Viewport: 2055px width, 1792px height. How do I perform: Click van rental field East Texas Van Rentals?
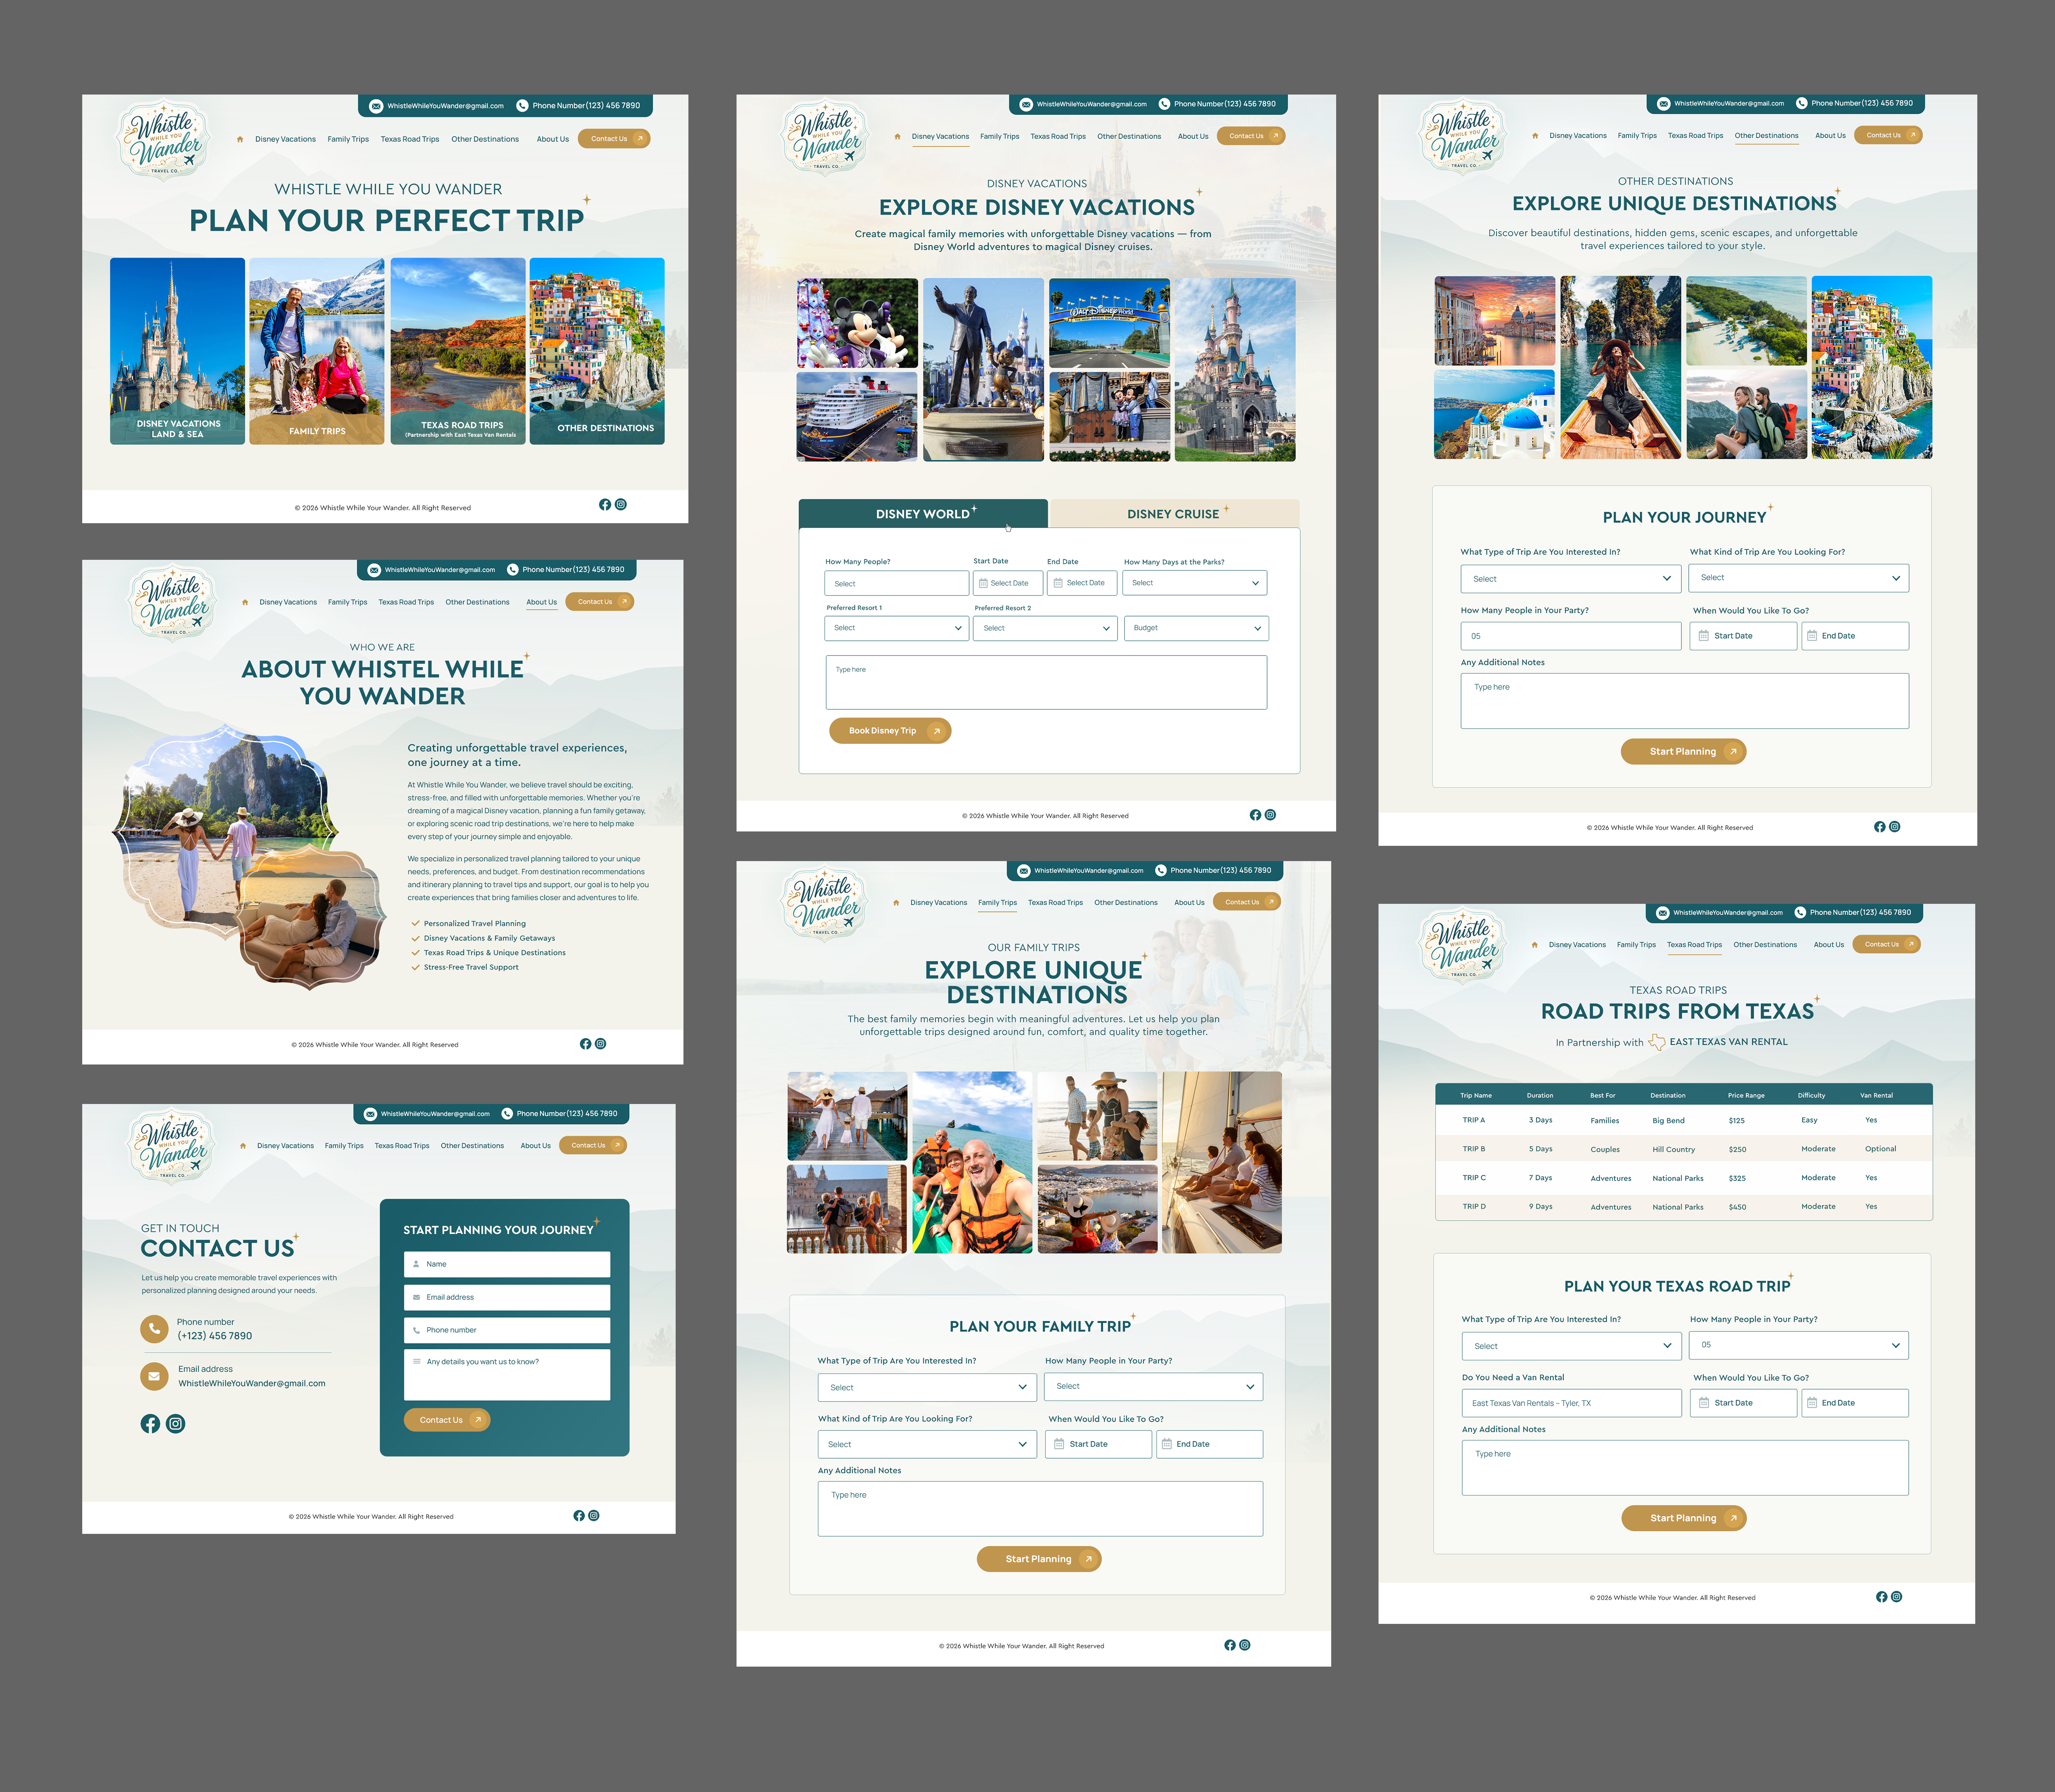point(1572,1403)
